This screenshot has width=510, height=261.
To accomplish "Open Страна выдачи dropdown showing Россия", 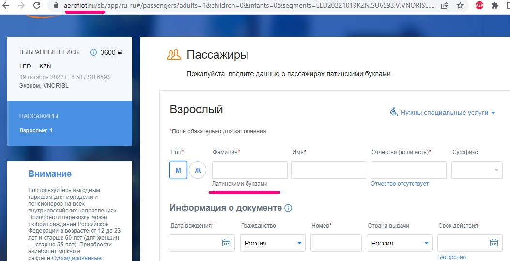I will [x=400, y=243].
